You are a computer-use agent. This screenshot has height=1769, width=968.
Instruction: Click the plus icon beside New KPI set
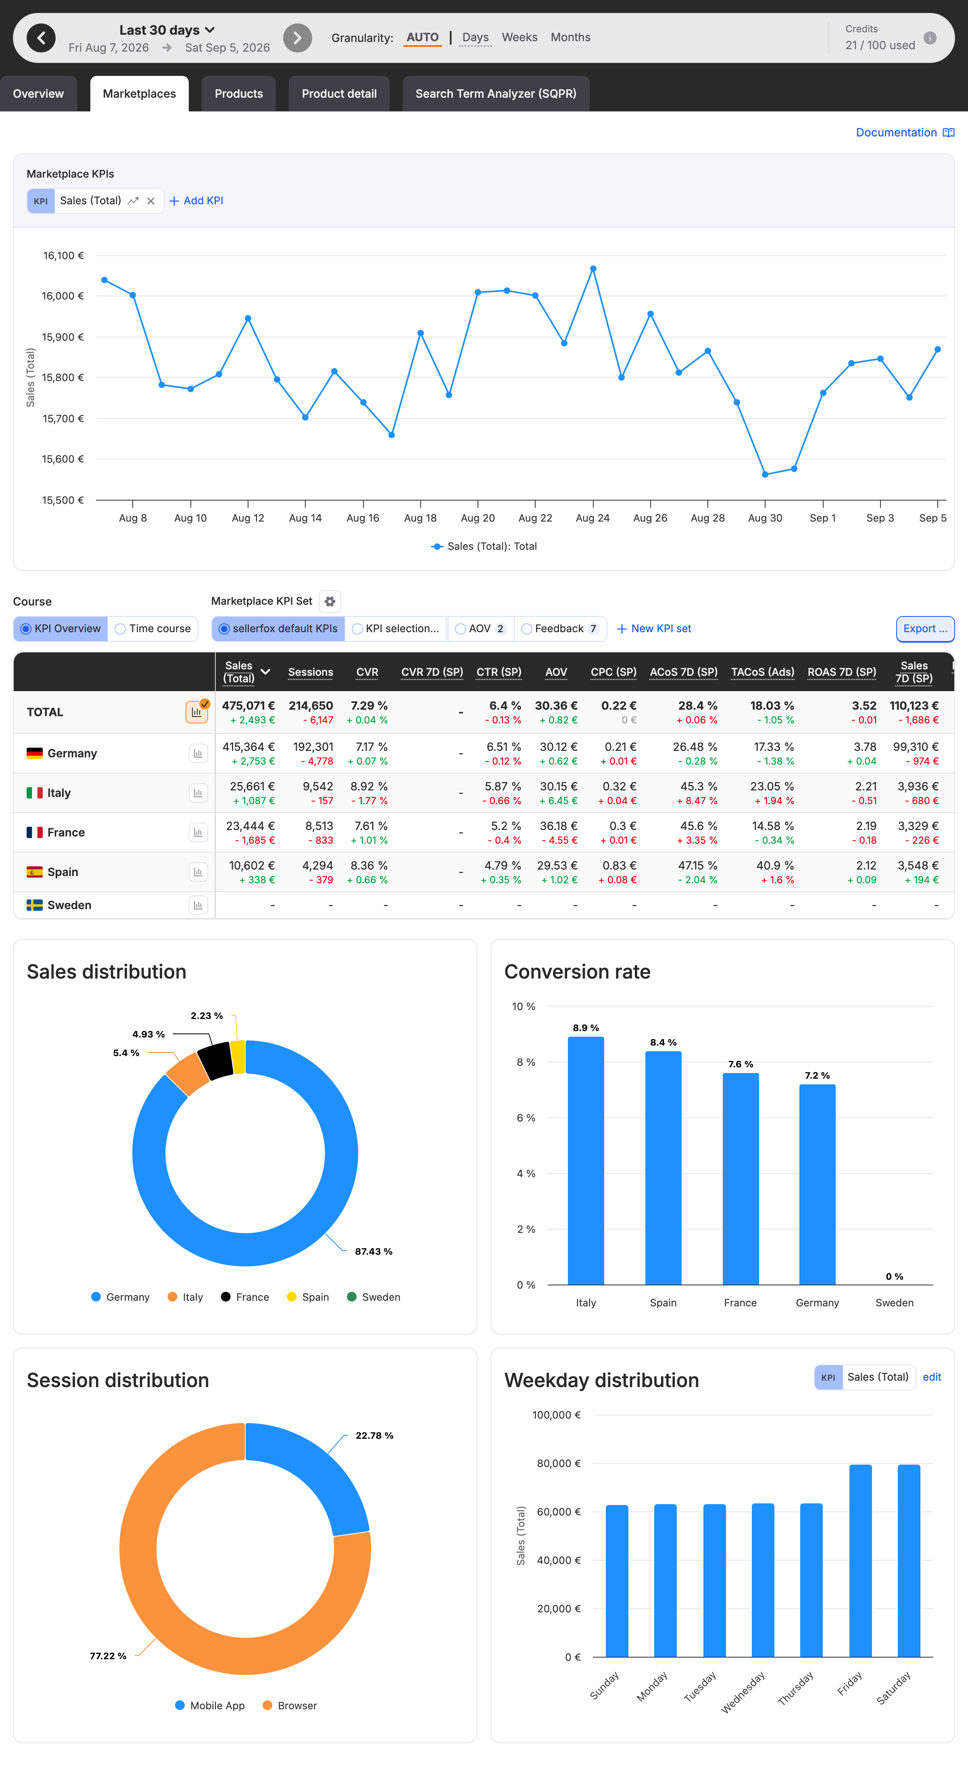point(622,629)
